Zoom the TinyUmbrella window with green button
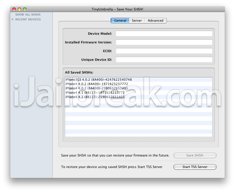Image resolution: width=235 pixels, height=192 pixels. (x=25, y=9)
